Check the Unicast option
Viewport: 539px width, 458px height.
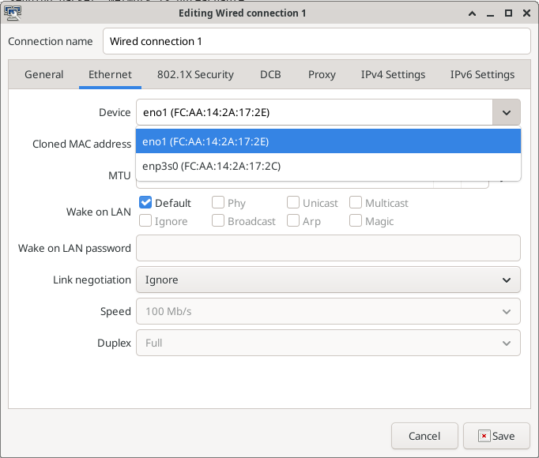point(293,203)
